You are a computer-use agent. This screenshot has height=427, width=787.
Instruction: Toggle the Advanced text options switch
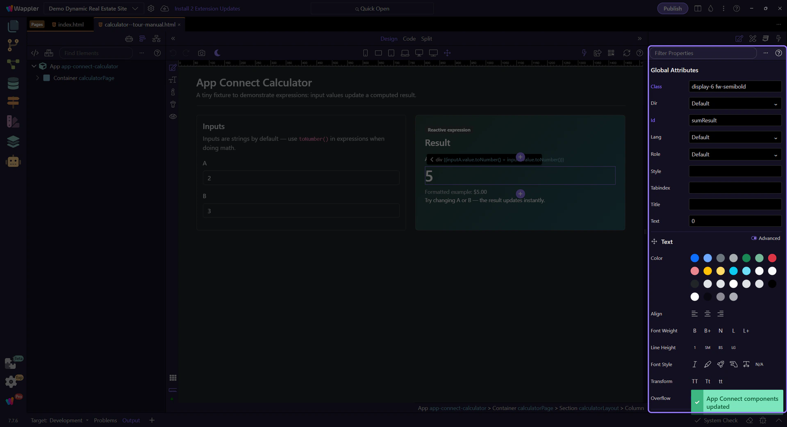754,238
